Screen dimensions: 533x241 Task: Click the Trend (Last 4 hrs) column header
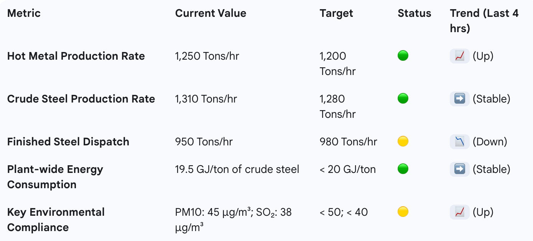484,21
